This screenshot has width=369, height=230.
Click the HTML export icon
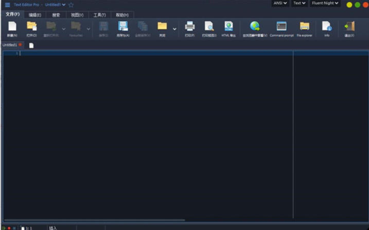point(229,27)
